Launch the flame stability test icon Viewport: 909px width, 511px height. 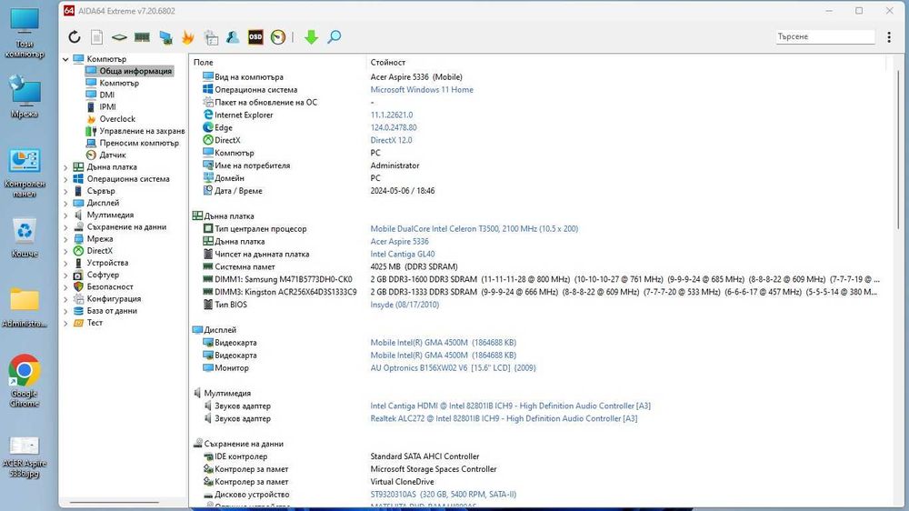pyautogui.click(x=188, y=37)
